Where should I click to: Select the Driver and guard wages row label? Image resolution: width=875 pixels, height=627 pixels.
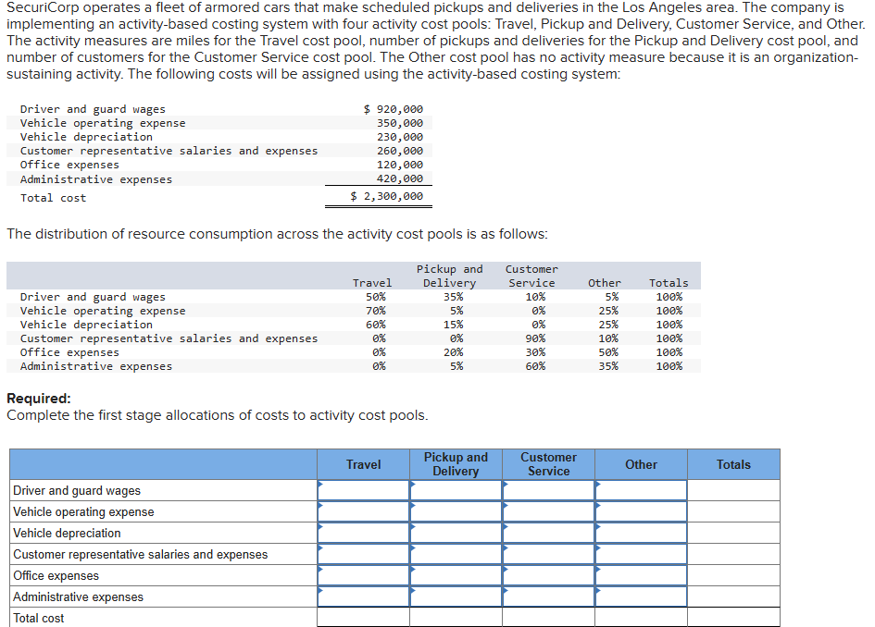coord(74,490)
